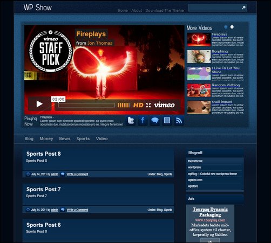Viewport: 271px width, 243px height.
Task: Open wordpress blogroll link
Action: (194, 167)
